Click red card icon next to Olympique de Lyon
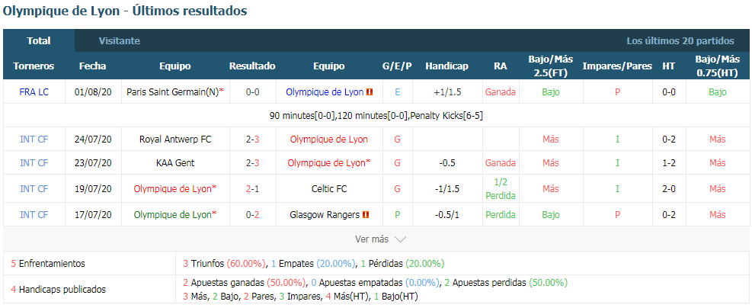This screenshot has width=752, height=308. point(370,92)
